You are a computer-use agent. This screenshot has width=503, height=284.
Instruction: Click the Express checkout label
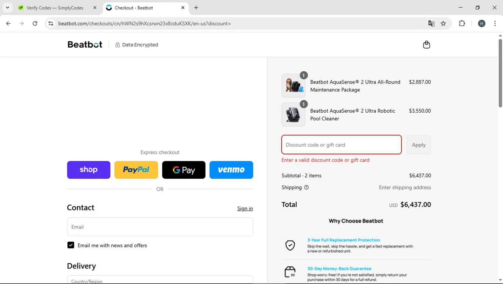(160, 152)
